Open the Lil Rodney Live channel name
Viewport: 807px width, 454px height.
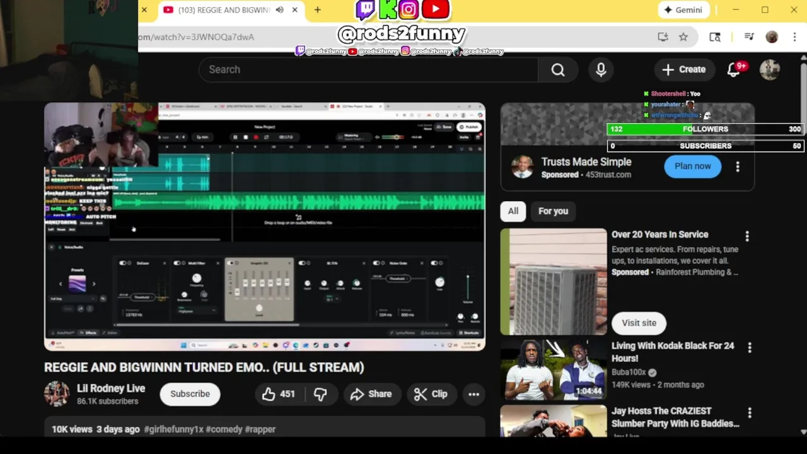(x=111, y=388)
